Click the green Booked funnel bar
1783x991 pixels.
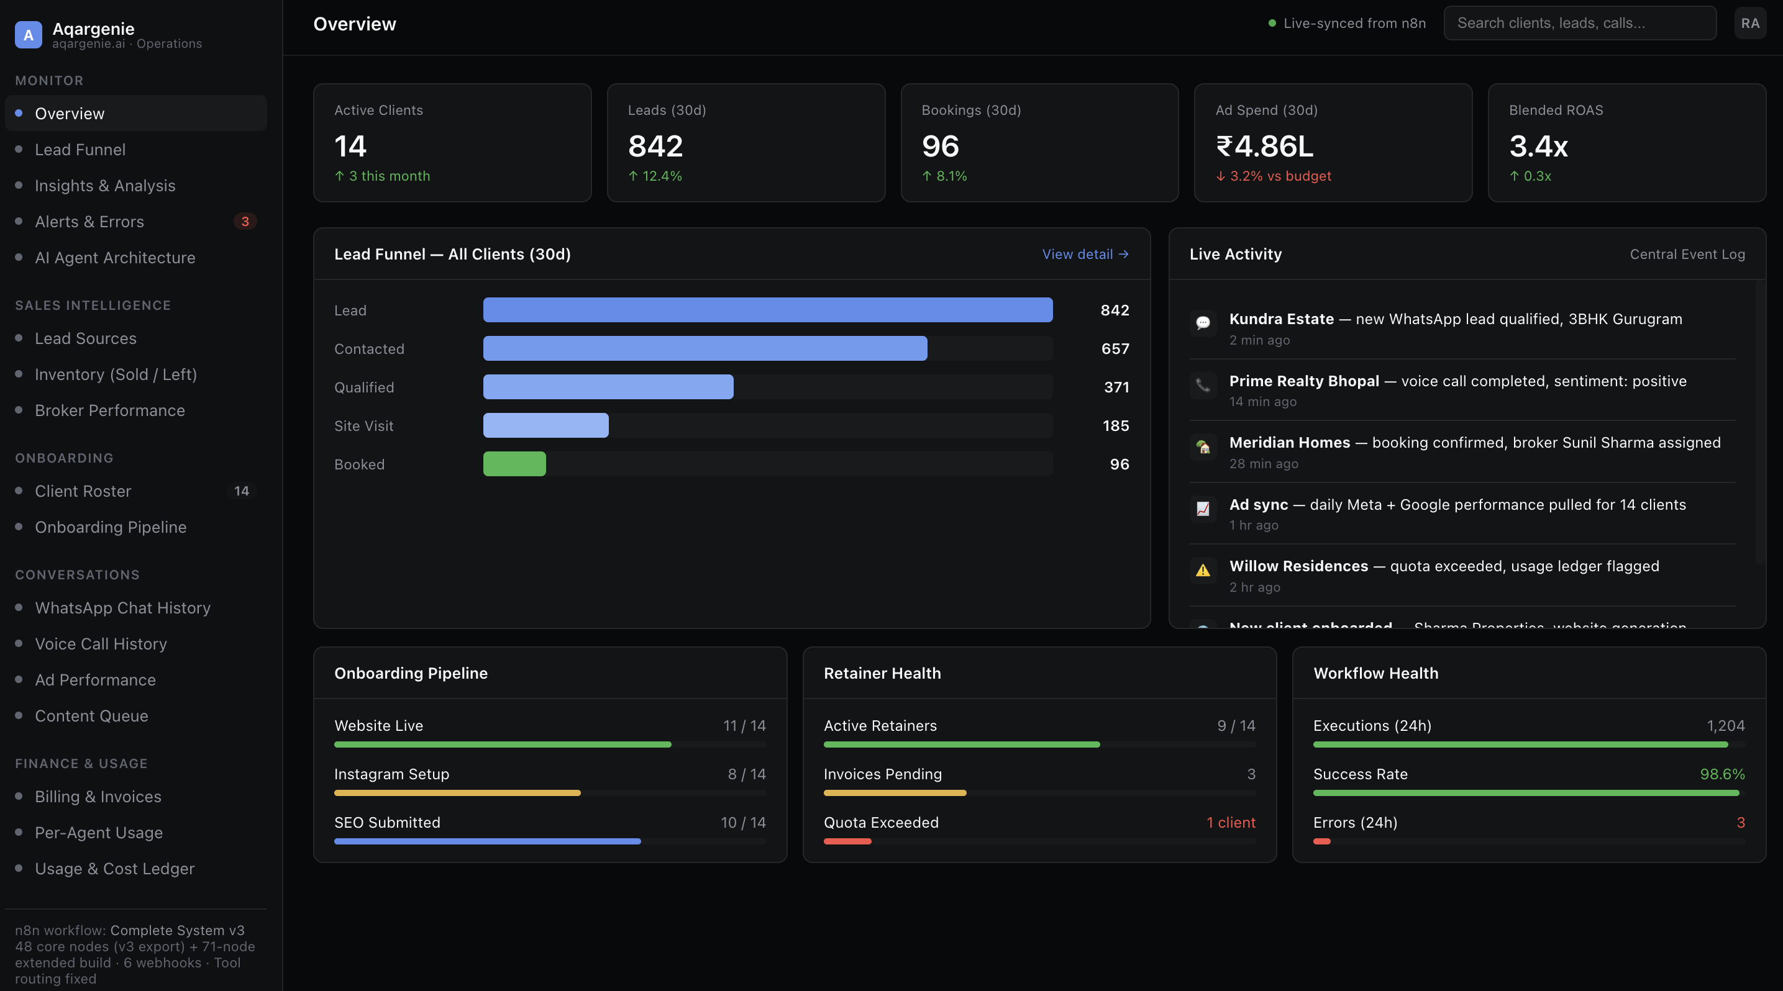pyautogui.click(x=514, y=464)
